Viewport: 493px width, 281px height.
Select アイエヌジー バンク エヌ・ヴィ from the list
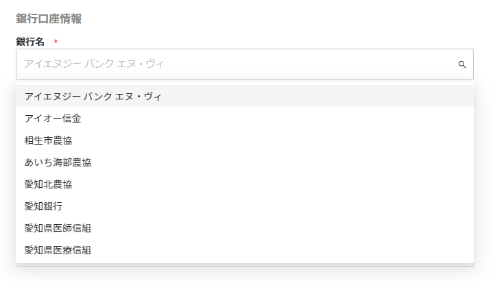[93, 97]
